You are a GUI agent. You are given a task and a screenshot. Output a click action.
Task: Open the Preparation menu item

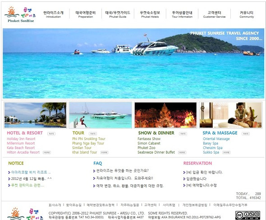coord(86,14)
